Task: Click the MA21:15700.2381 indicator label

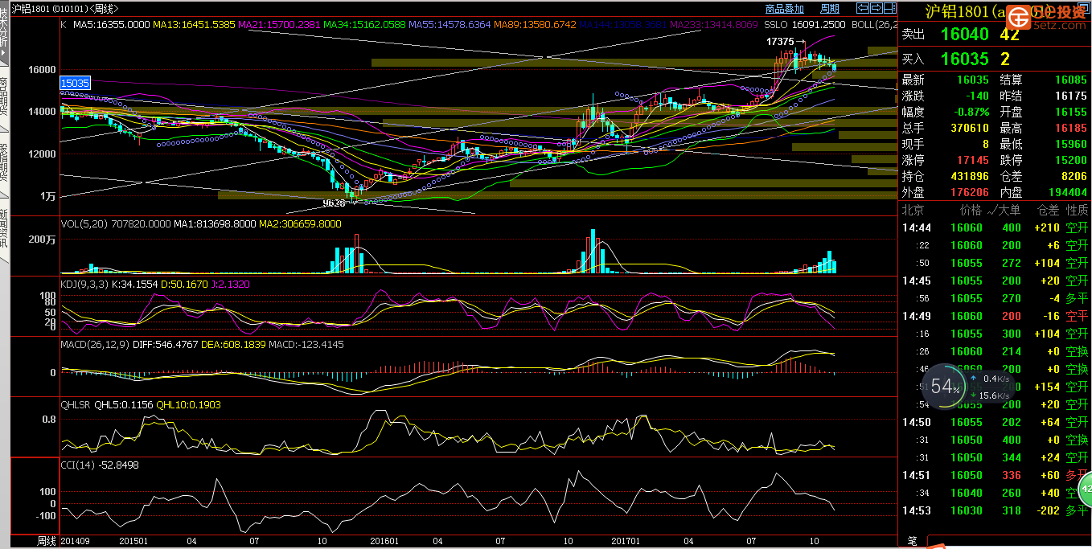Action: [281, 24]
